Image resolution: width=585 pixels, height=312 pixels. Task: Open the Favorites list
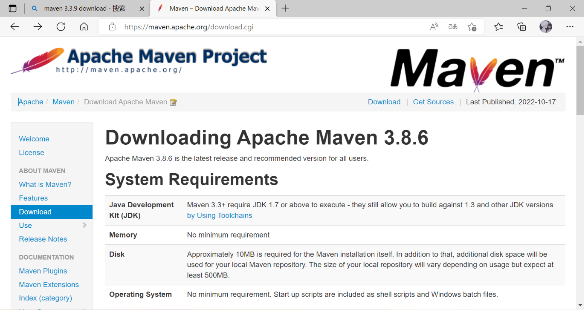pos(498,27)
